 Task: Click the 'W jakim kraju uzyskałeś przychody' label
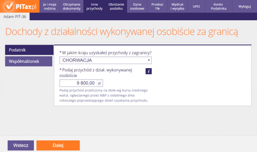(x=105, y=53)
